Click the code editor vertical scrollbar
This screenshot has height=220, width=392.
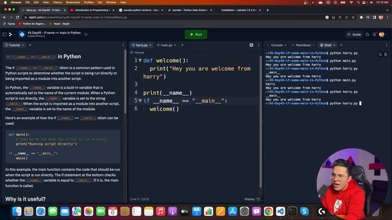coord(261,122)
